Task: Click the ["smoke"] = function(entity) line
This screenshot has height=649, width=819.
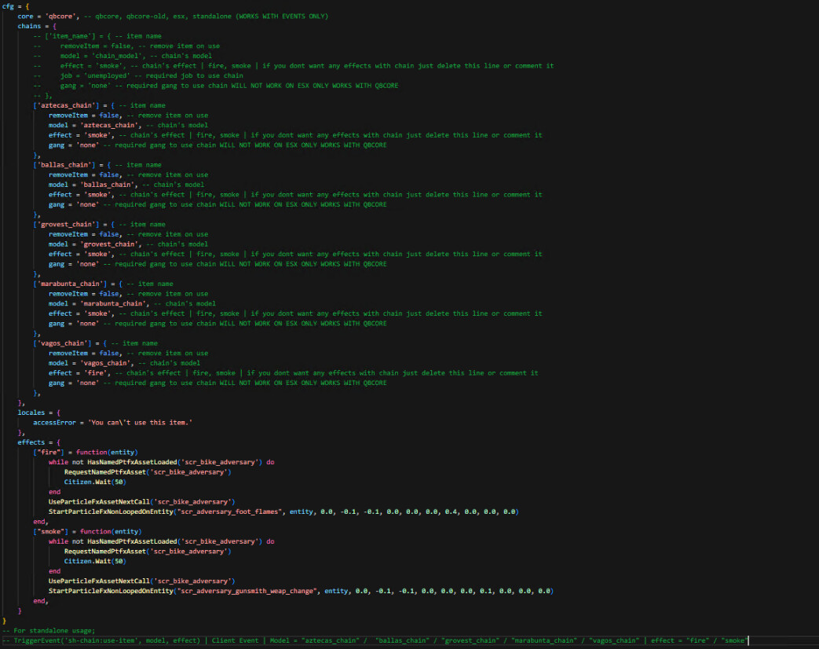Action: pyautogui.click(x=87, y=532)
